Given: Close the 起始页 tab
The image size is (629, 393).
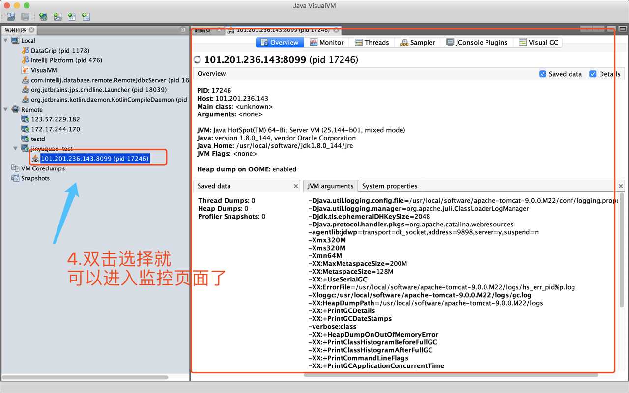Looking at the screenshot, I should pyautogui.click(x=219, y=30).
